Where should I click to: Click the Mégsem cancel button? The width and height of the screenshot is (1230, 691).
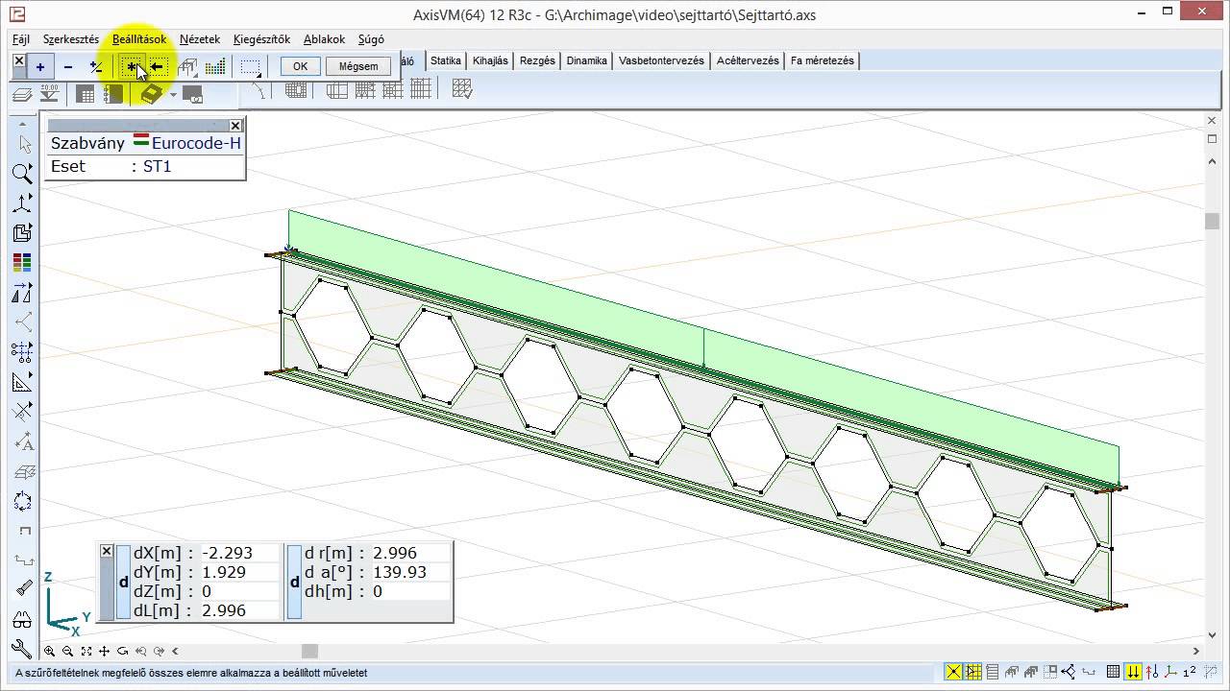[x=358, y=66]
